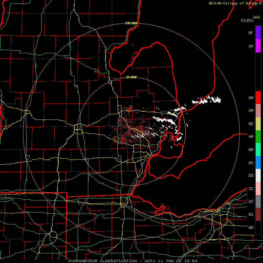Screen dimensions: 263x263
Task: Click the brown BI legend color swatch
Action: [x=258, y=214]
